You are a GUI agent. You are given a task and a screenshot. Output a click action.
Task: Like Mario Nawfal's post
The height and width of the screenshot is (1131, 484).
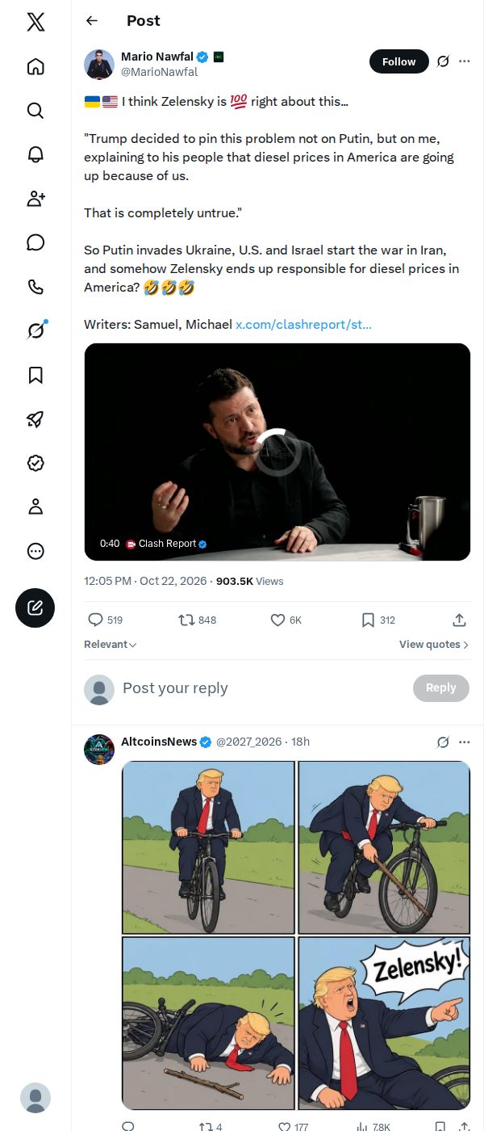286,620
